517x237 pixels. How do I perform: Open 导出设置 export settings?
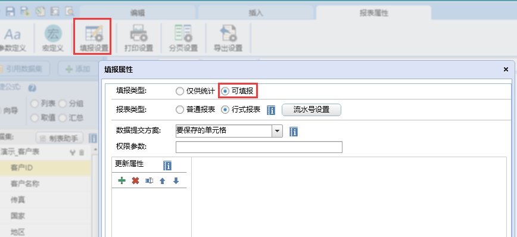(228, 38)
